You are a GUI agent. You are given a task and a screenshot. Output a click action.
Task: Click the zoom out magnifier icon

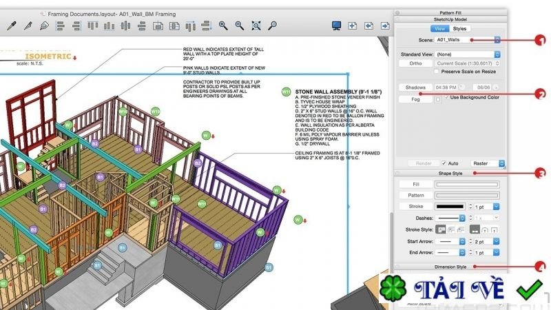240,26
